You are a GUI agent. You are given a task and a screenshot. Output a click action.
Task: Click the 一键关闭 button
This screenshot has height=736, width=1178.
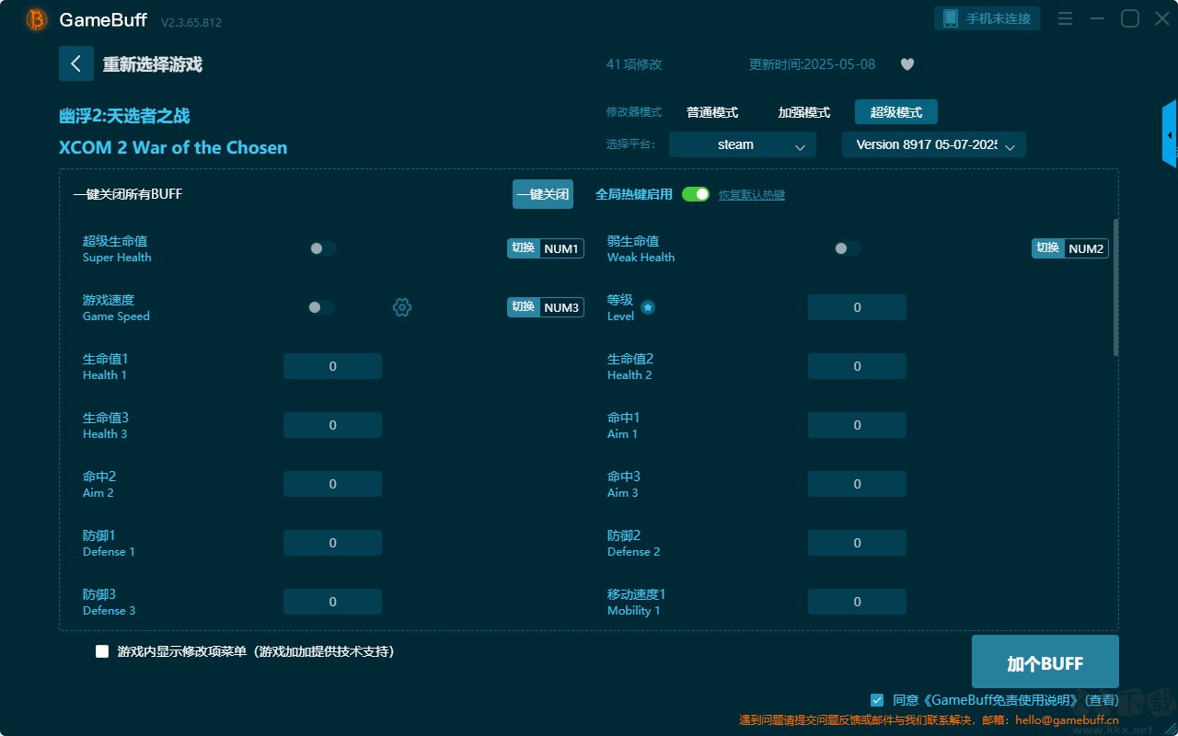click(543, 194)
